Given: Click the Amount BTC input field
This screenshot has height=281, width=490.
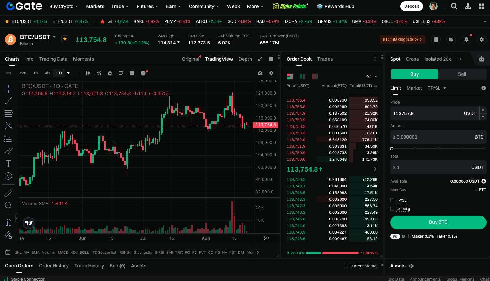Looking at the screenshot, I should tap(438, 137).
